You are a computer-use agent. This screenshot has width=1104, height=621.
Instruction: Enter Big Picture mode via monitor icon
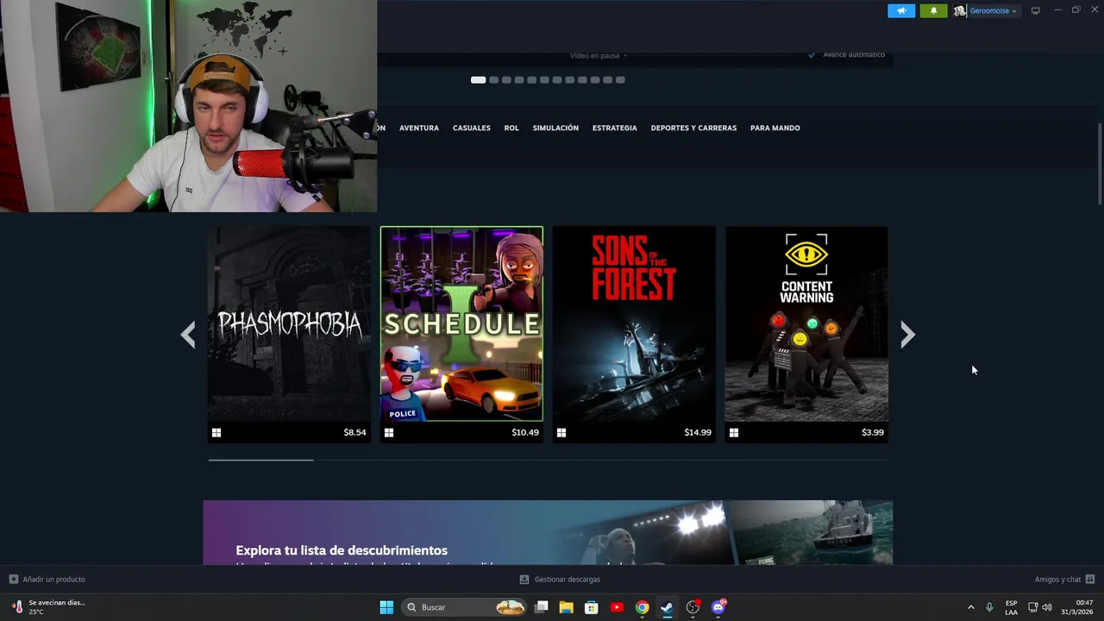tap(1036, 11)
